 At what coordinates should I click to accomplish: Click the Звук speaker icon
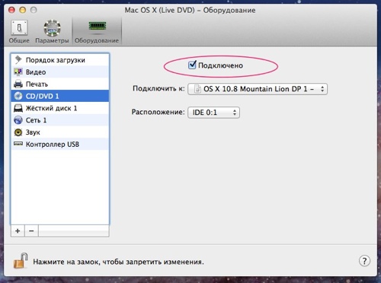18,132
